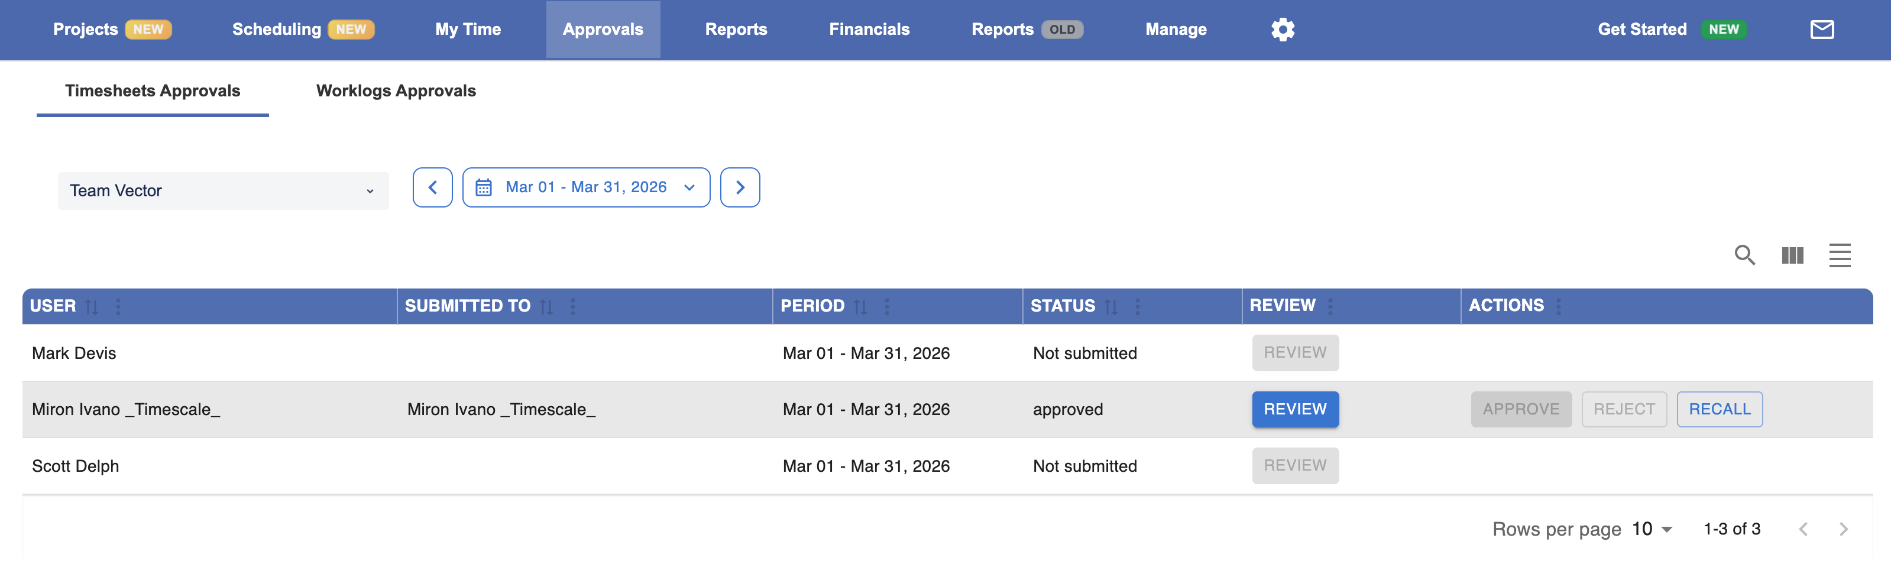
Task: Open the row density lines icon
Action: click(x=1839, y=255)
